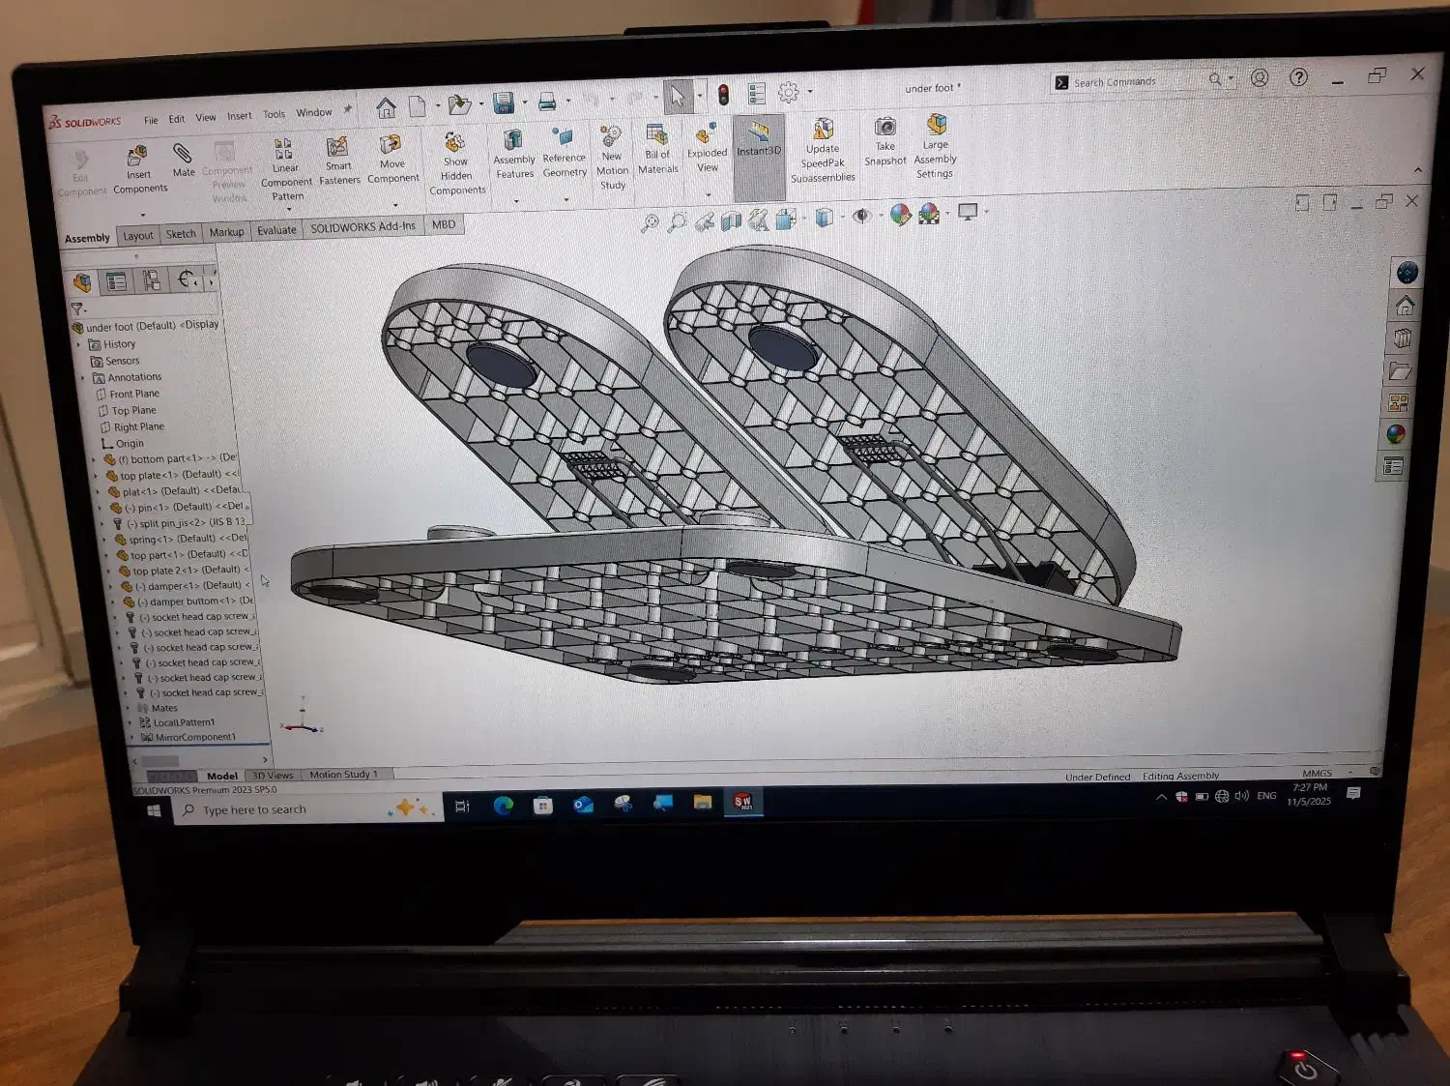This screenshot has width=1450, height=1086.
Task: Open the ConfigurationManager tab icon
Action: (x=152, y=281)
